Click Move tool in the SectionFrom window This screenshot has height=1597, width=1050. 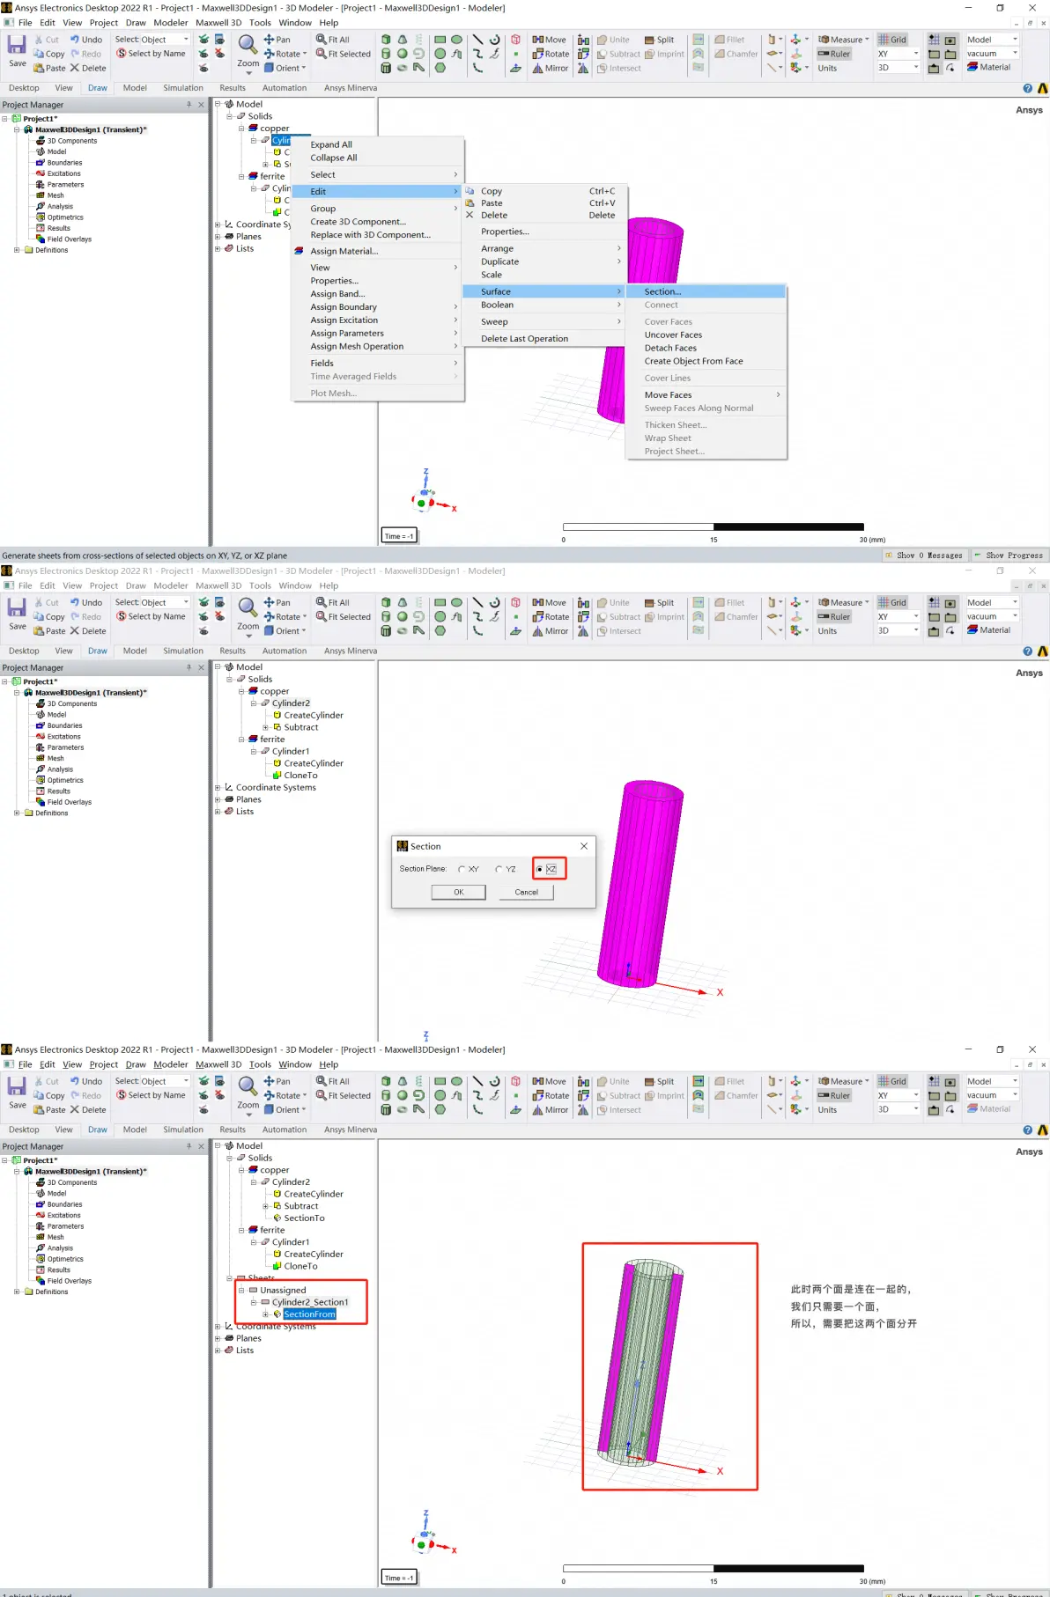pyautogui.click(x=550, y=1081)
